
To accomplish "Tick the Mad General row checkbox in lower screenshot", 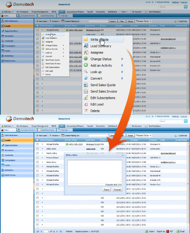I will pyautogui.click(x=37, y=171).
